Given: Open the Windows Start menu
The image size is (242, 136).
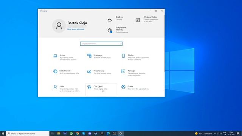Looking at the screenshot, I should 3,133.
